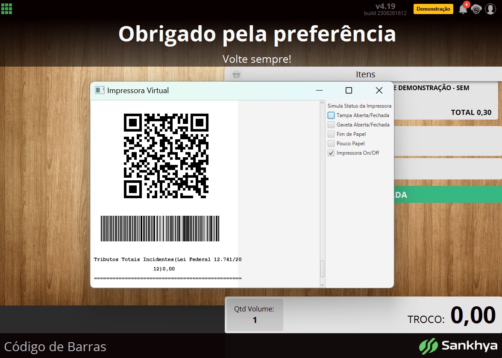This screenshot has width=502, height=358.
Task: Click the DEMONSTRAÇÃO - SEM item text
Action: 434,88
